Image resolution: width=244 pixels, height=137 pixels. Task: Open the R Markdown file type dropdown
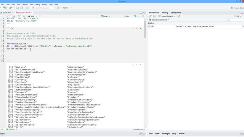[x=139, y=129]
